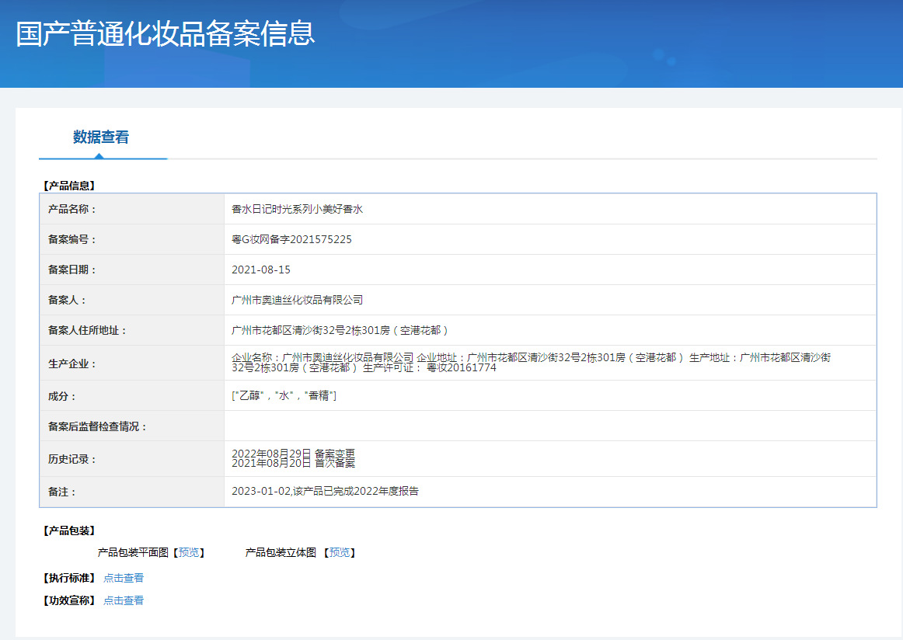
Task: Click the 备案后监督检查情况 row label
Action: tap(97, 426)
